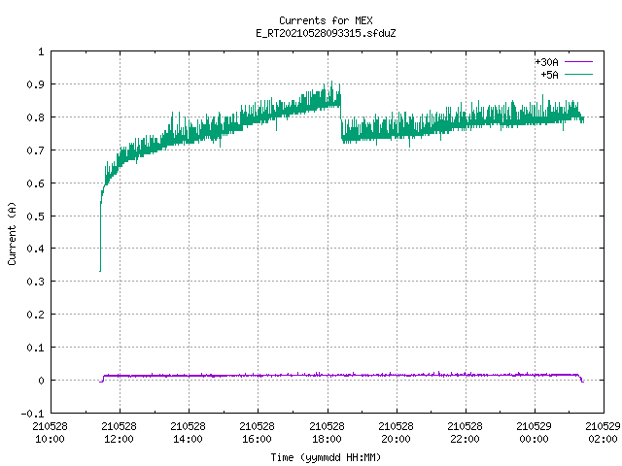Click the 'Current (A)' y-axis label

point(12,233)
